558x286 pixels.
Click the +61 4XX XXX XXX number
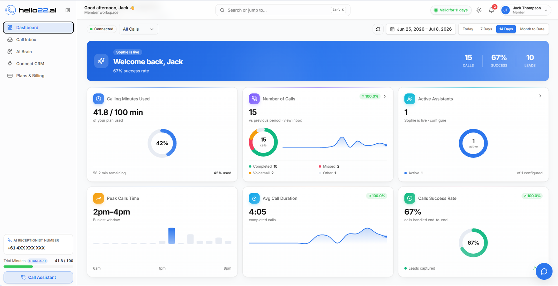point(26,248)
